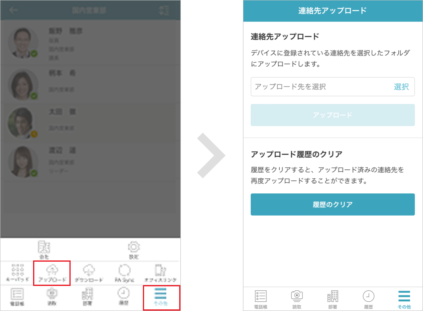
Task: Open the 設定 settings gear icon
Action: click(133, 248)
